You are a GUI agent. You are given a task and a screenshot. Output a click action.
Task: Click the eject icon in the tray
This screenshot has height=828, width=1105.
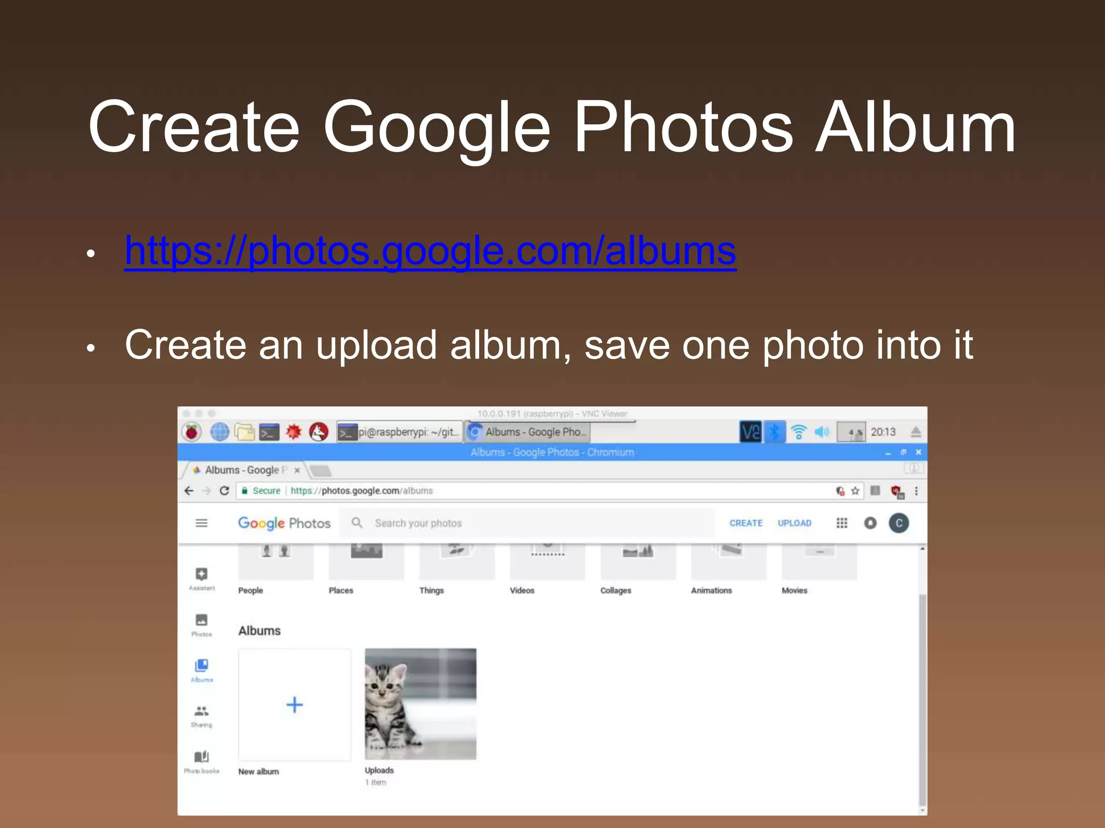tap(916, 432)
